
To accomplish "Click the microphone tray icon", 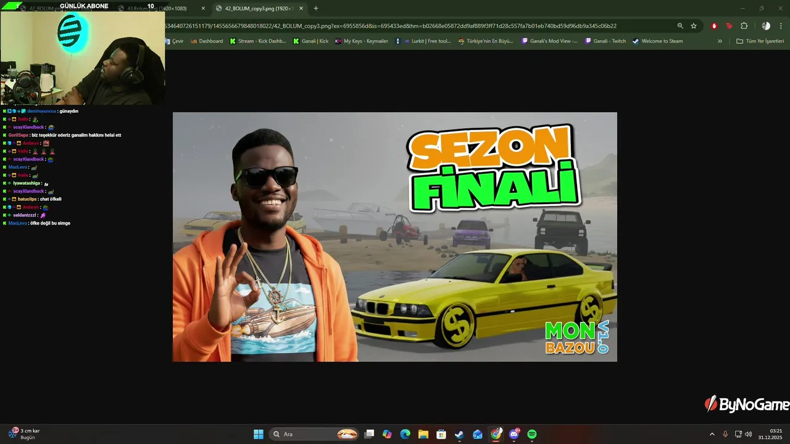I will (725, 434).
